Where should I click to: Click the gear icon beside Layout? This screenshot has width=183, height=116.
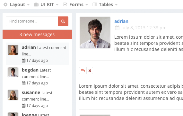click(x=5, y=5)
